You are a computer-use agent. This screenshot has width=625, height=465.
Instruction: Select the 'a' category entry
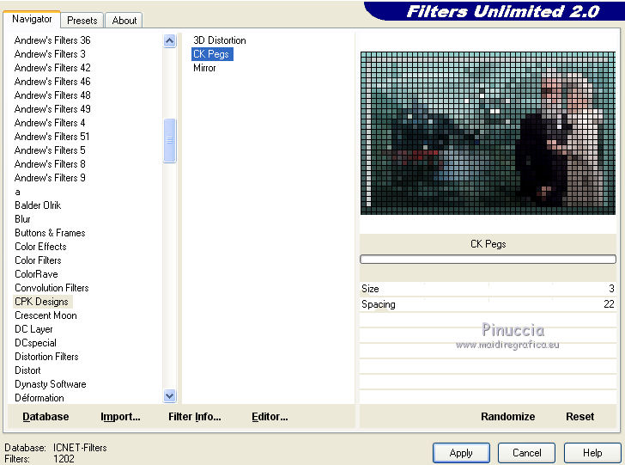[x=17, y=192]
